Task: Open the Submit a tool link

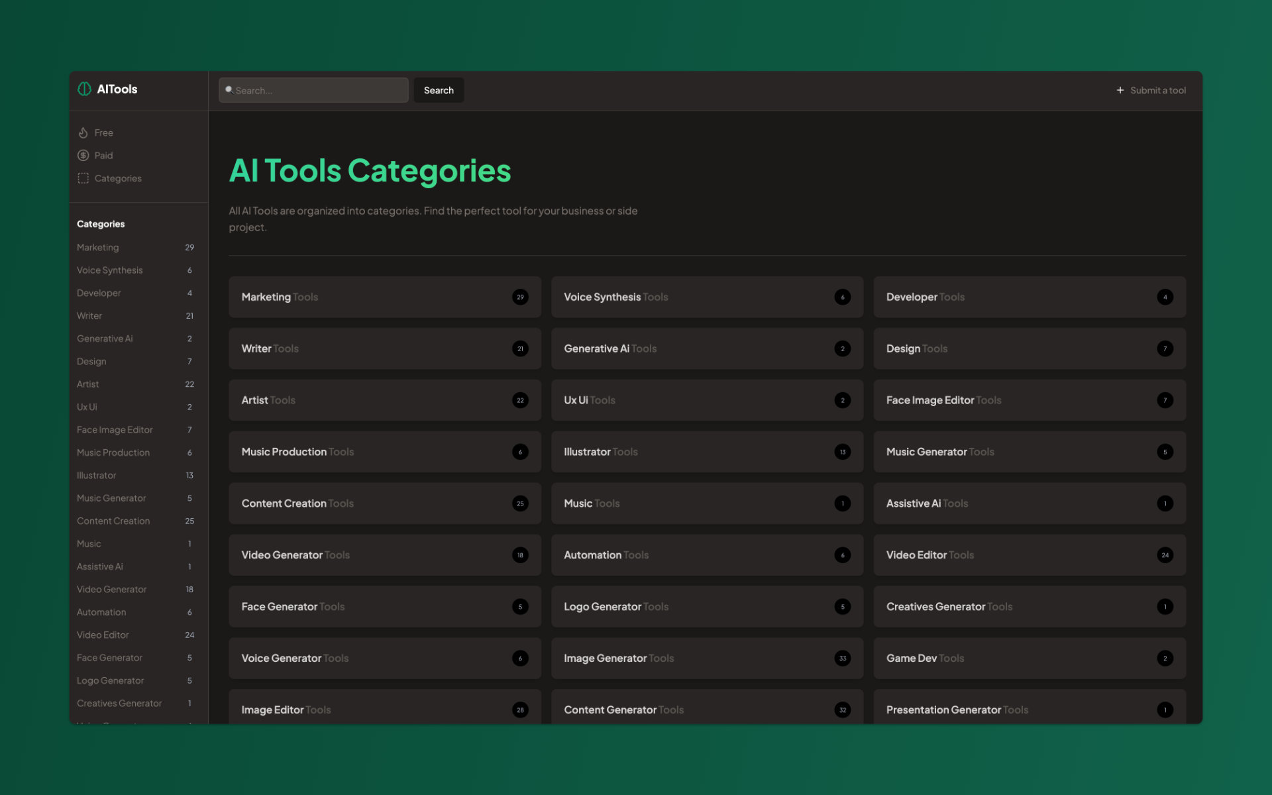Action: click(1157, 90)
